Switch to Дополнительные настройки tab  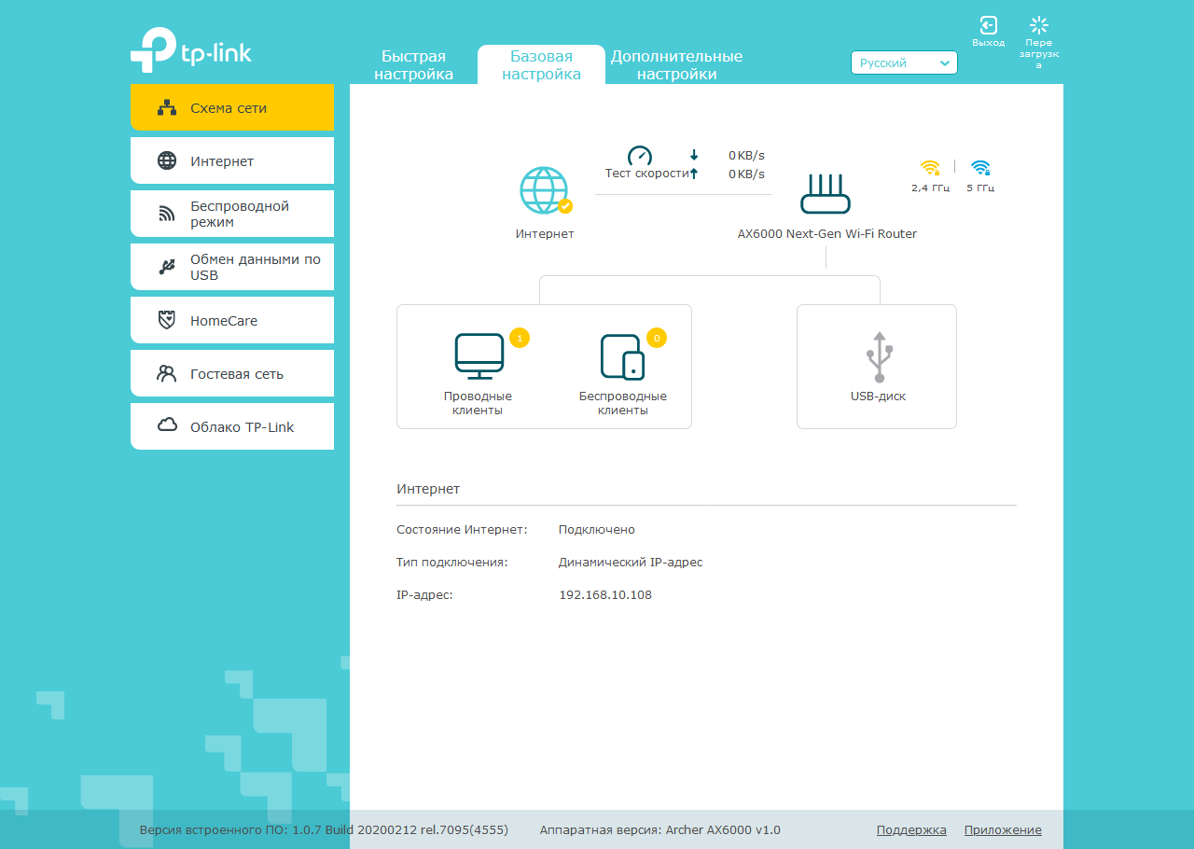tap(676, 65)
